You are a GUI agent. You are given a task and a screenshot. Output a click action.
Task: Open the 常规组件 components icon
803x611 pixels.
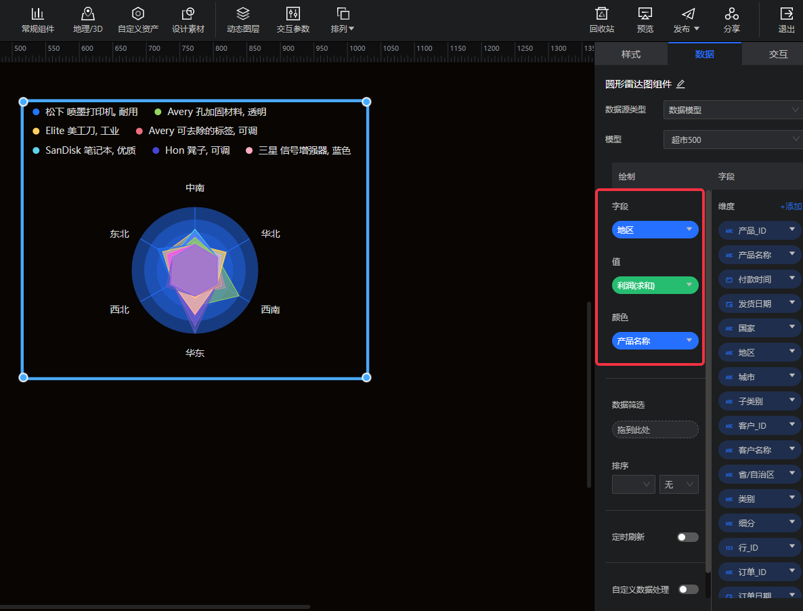(38, 14)
